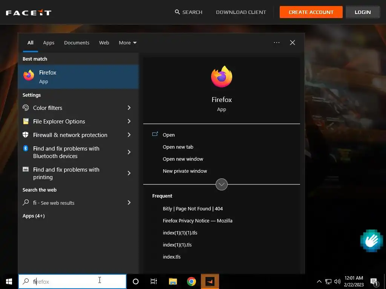
Task: Click the Apps (4+) group heading
Action: pyautogui.click(x=34, y=216)
